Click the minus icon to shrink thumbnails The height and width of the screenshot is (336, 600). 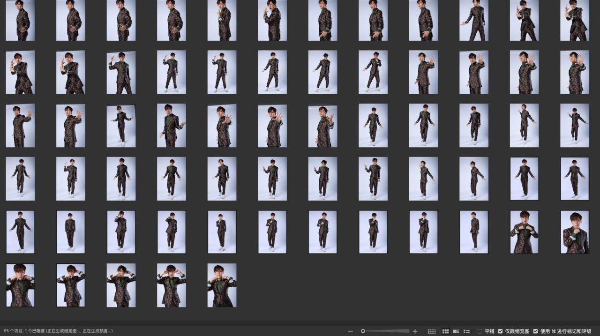[350, 331]
